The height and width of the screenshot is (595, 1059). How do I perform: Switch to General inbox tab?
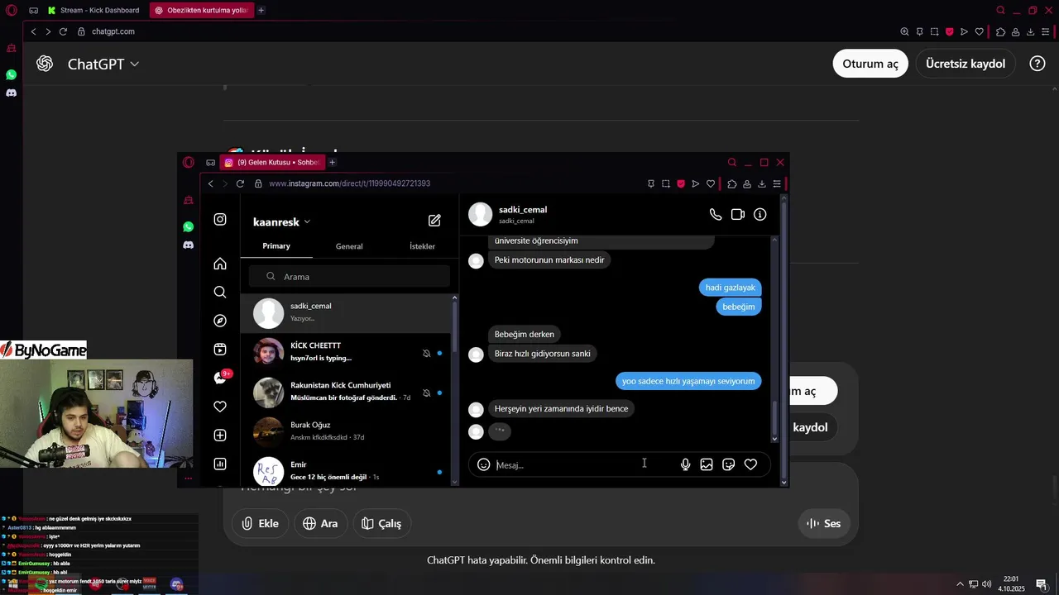(x=349, y=246)
